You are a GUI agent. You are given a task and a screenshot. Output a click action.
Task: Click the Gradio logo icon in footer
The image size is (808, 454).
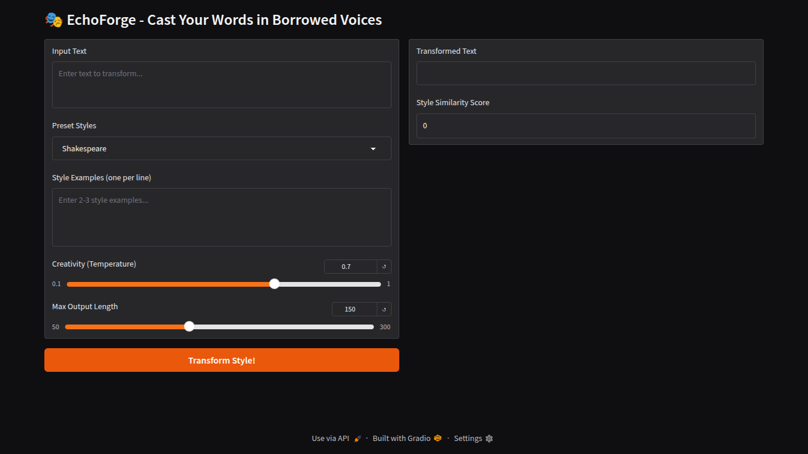pos(438,439)
